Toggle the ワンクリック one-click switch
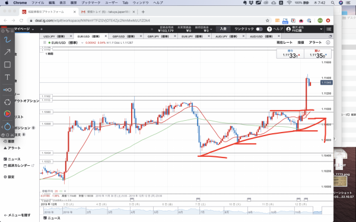The width and height of the screenshot is (356, 222). pyautogui.click(x=259, y=29)
